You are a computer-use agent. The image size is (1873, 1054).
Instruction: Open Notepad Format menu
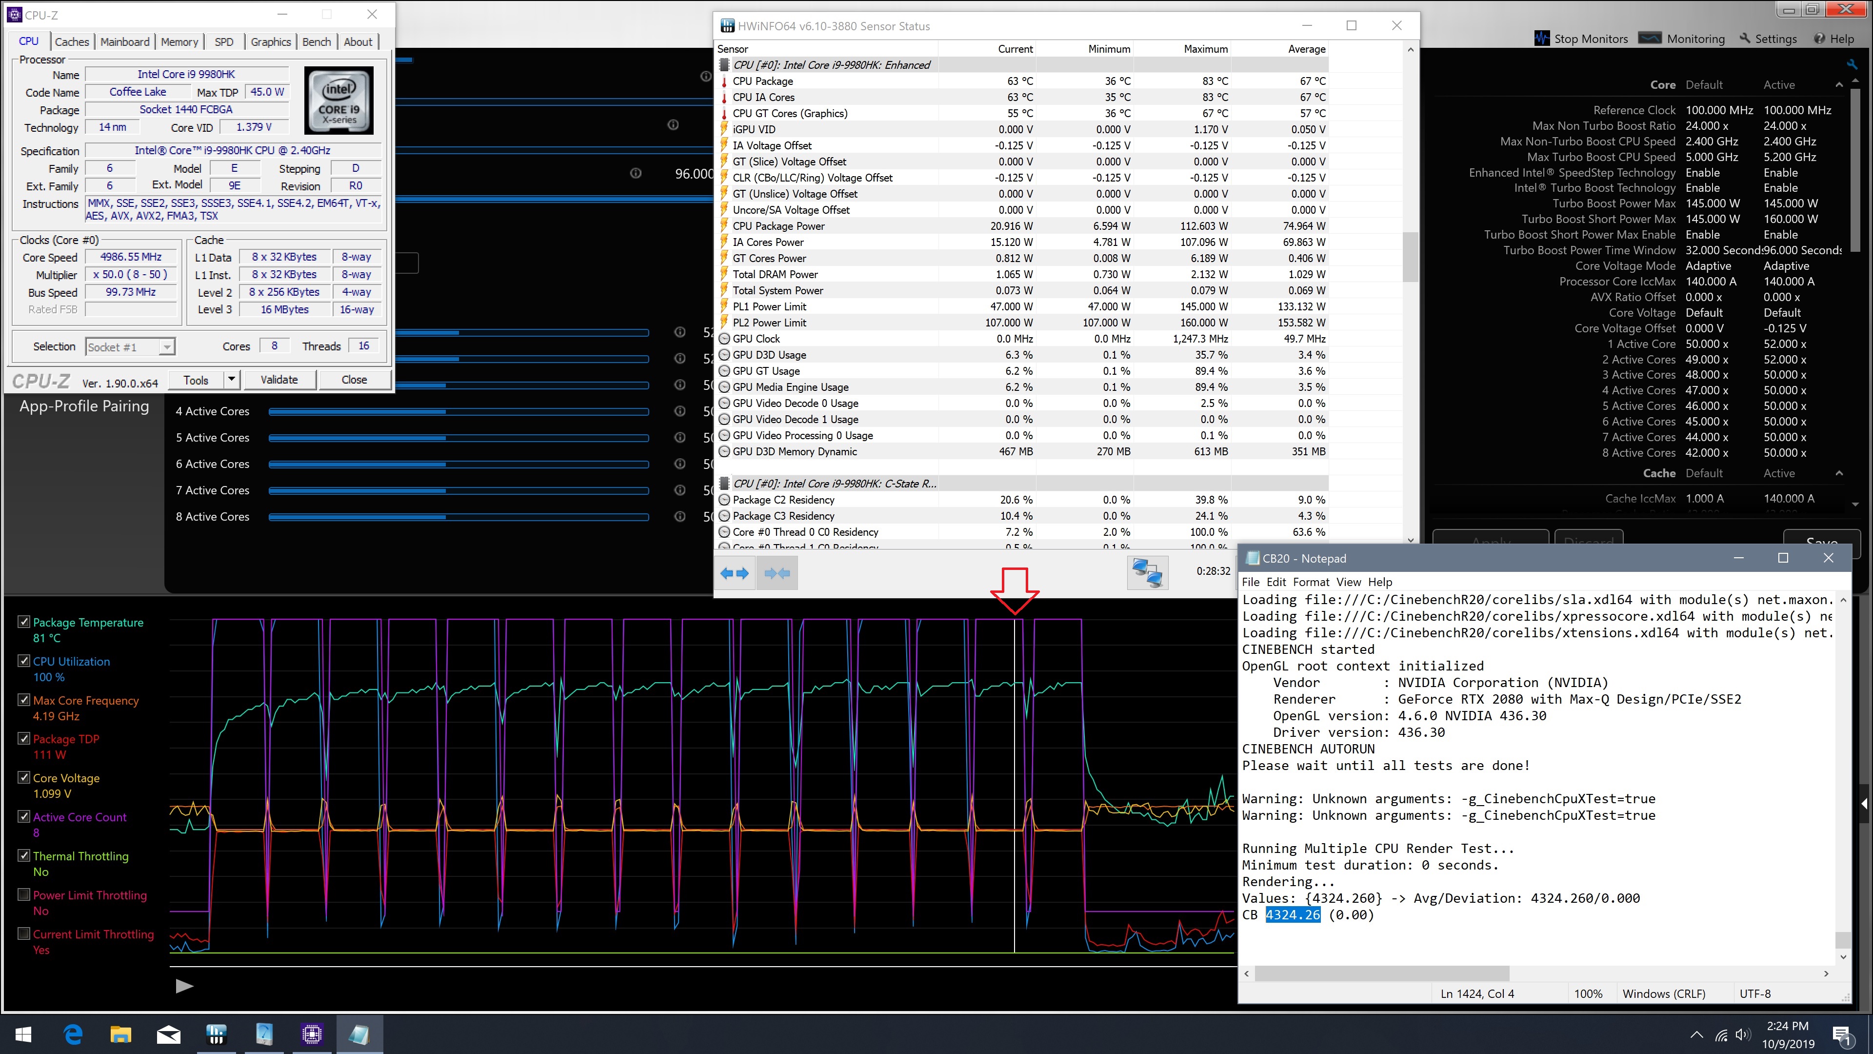[x=1311, y=582]
